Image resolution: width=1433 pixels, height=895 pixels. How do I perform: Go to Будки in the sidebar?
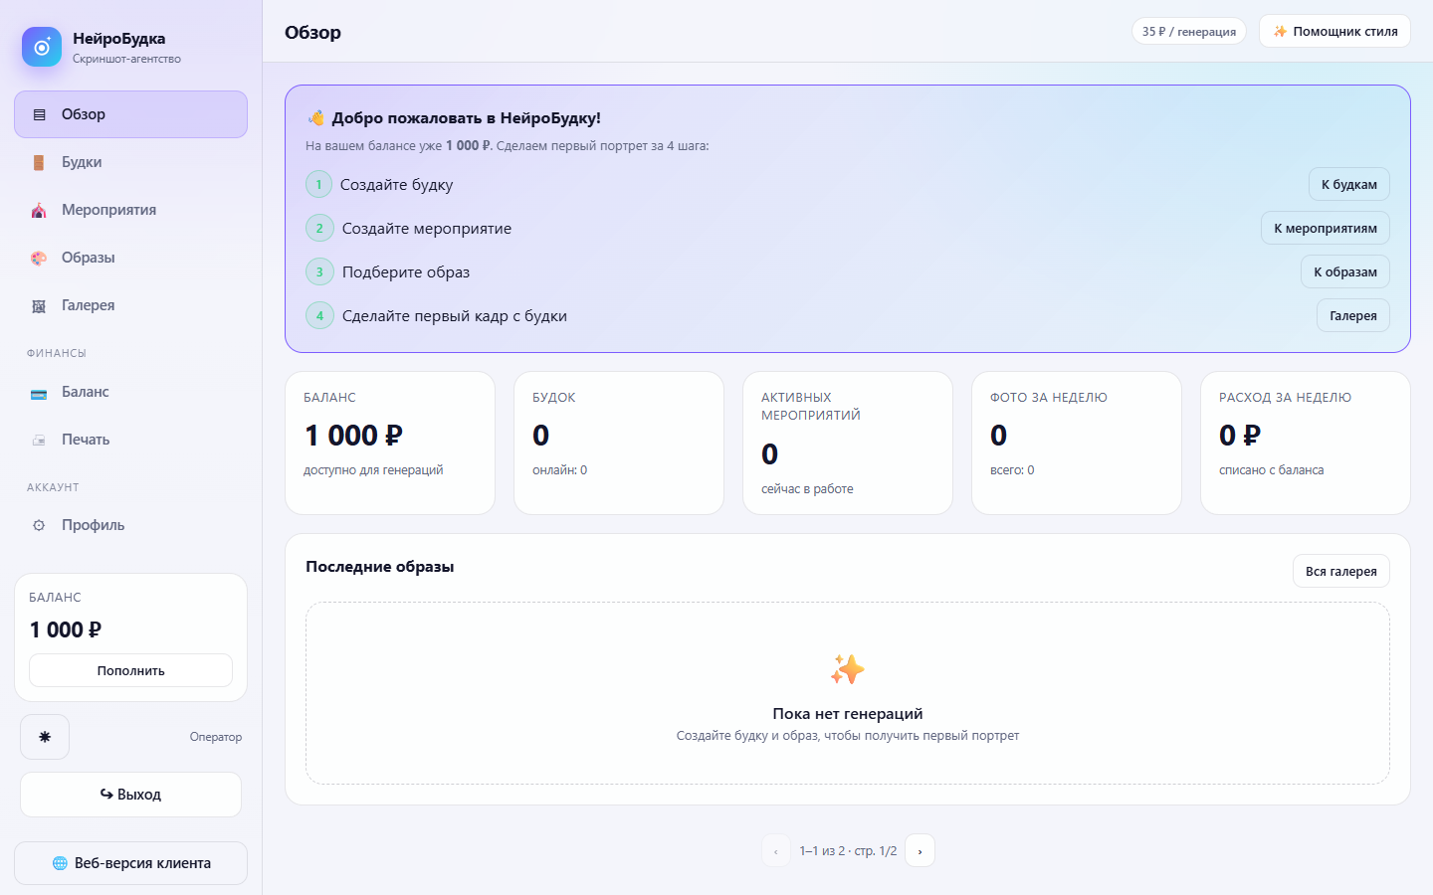pos(130,162)
